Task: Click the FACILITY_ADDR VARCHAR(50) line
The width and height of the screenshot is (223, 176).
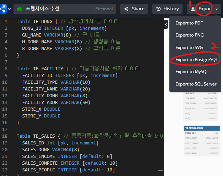Action: click(56, 102)
